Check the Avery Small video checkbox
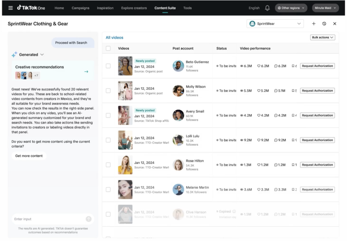 108,115
